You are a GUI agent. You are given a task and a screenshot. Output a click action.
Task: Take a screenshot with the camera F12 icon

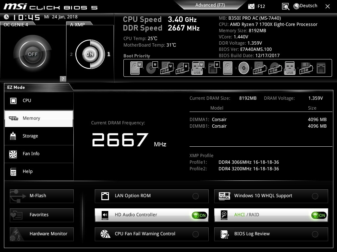coord(251,7)
